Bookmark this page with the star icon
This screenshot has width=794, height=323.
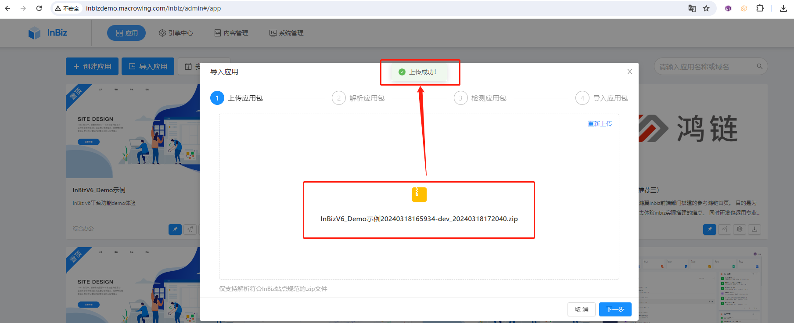point(706,8)
